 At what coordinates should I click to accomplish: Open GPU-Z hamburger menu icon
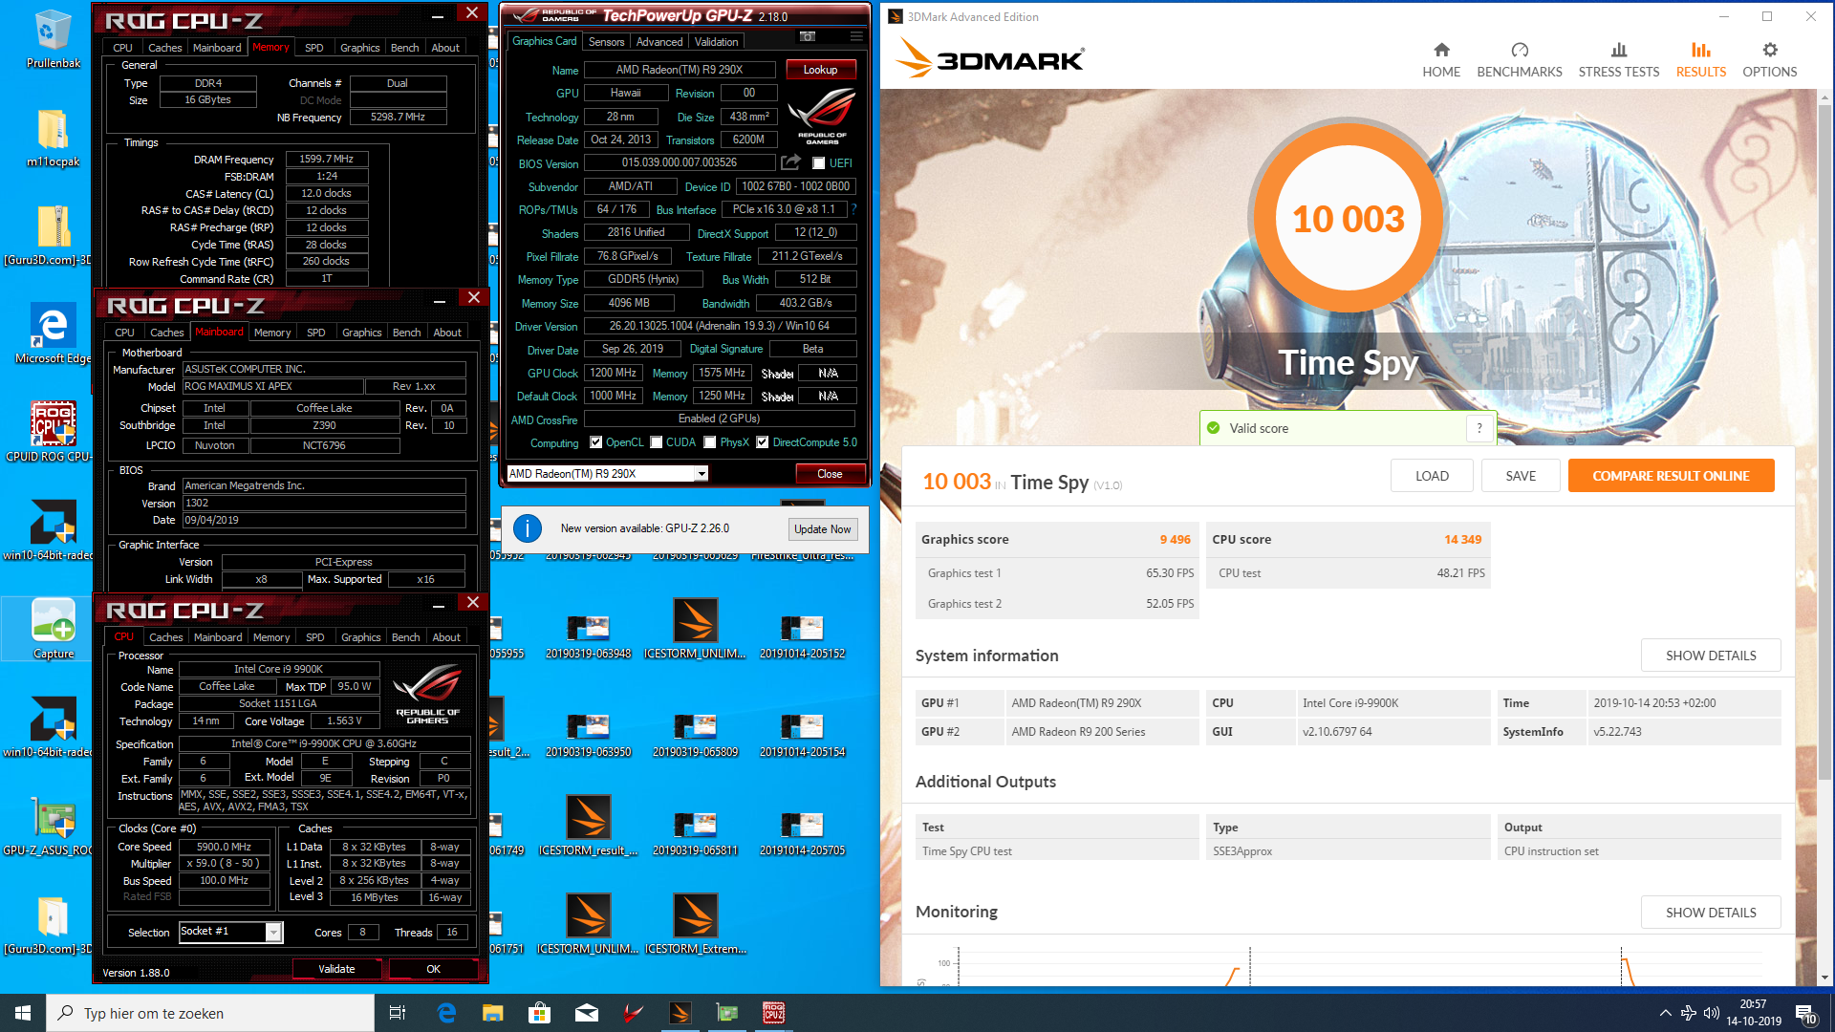[x=856, y=36]
